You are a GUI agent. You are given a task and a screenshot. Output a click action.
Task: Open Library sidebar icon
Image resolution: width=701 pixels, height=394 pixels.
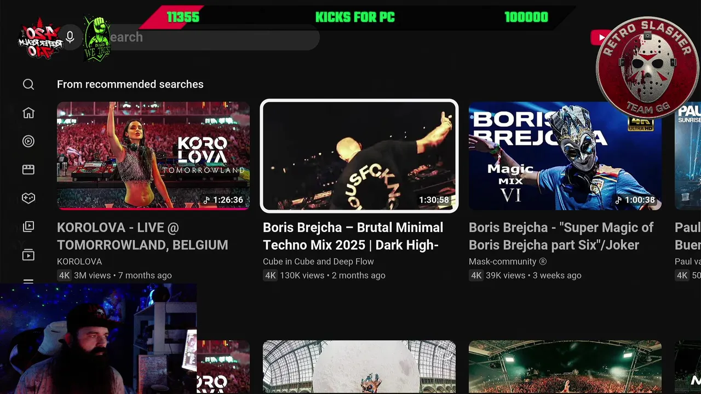(28, 227)
